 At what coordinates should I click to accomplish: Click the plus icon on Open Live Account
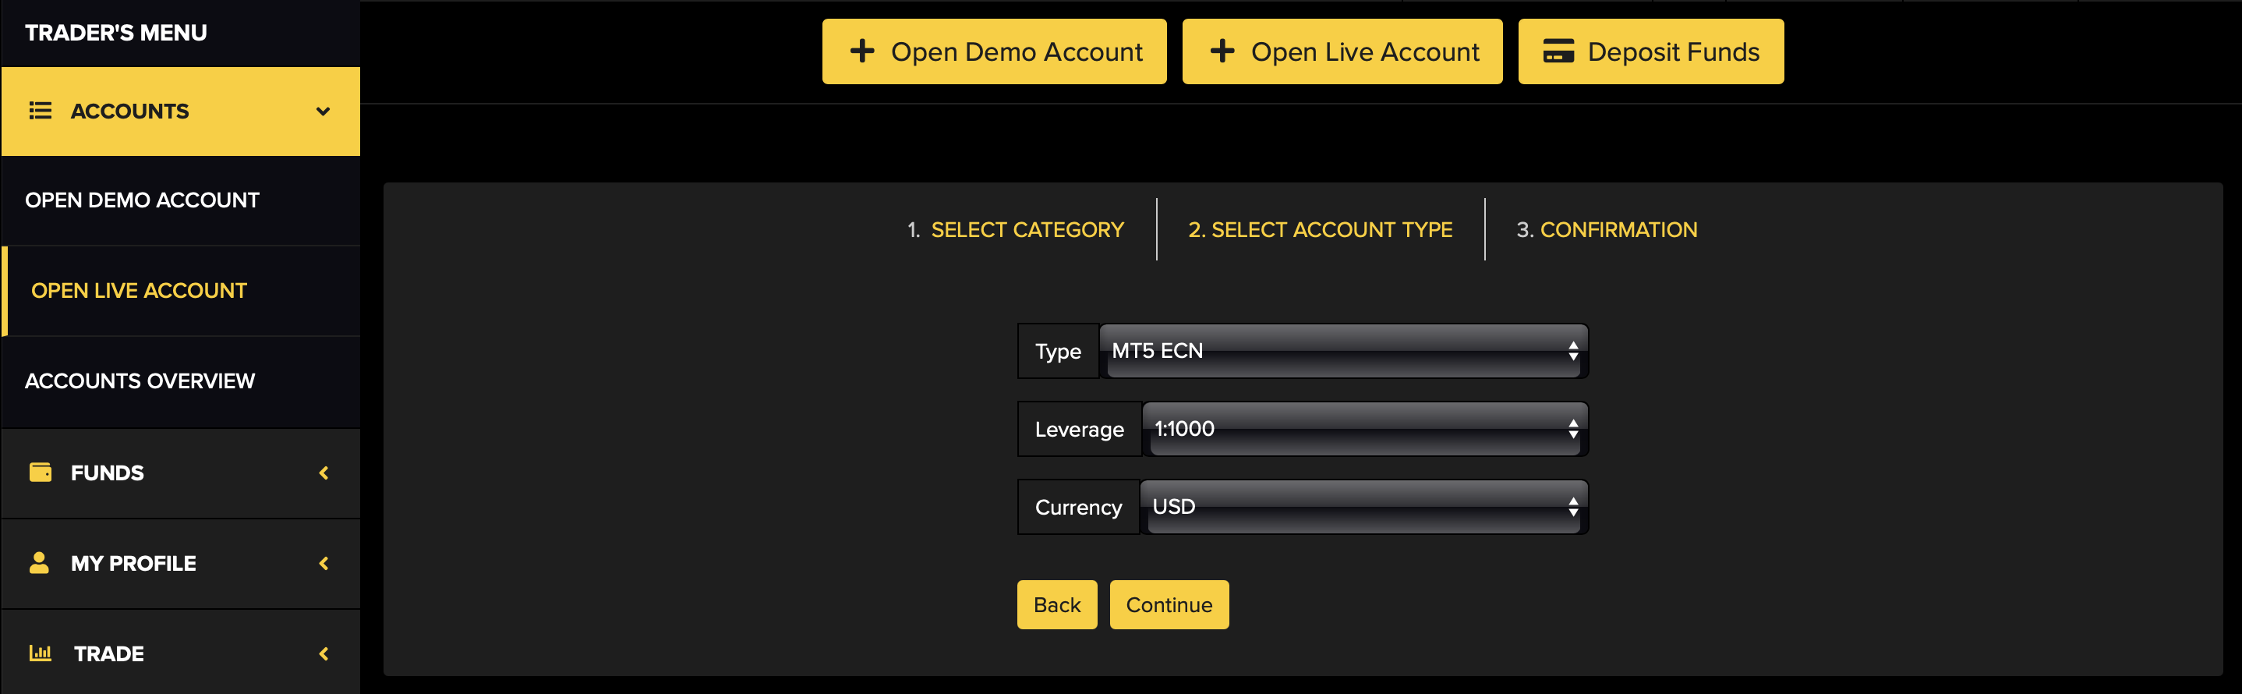tap(1222, 51)
